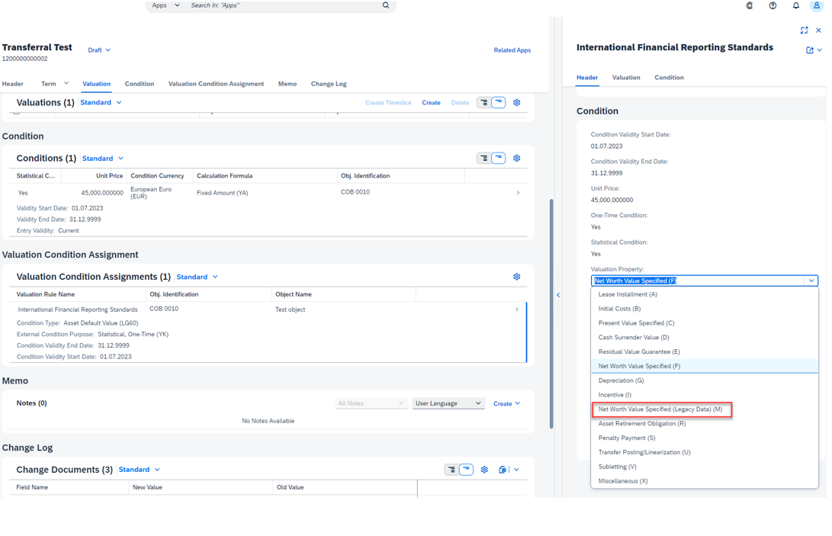Select Transfer Posting/Linearization (U) option

pyautogui.click(x=705, y=452)
